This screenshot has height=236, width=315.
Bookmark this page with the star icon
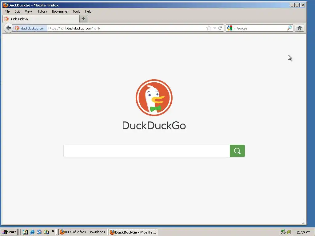tap(209, 28)
